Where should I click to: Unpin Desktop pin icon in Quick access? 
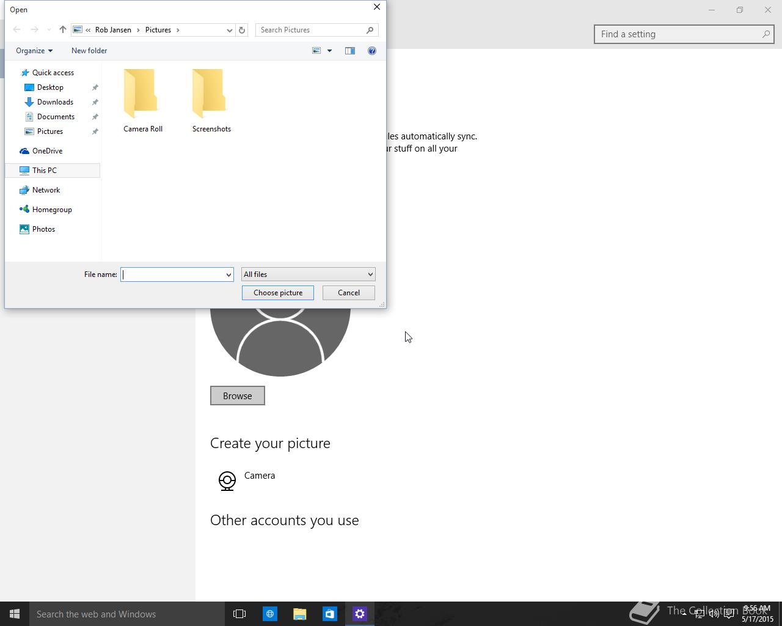[95, 87]
